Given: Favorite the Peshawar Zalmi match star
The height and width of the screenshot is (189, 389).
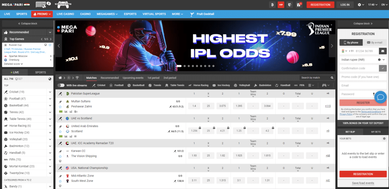Looking at the screenshot, I should (60, 107).
